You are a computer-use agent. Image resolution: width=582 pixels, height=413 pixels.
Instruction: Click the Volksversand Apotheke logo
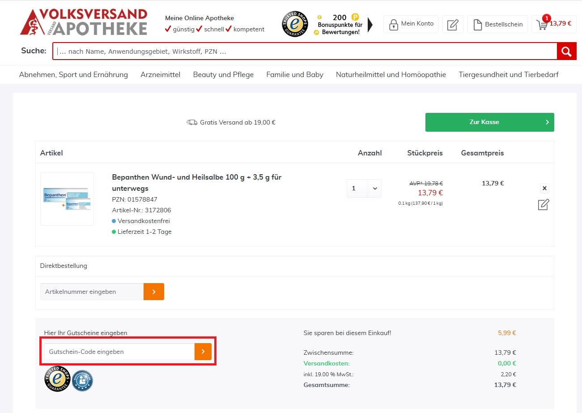tap(84, 22)
